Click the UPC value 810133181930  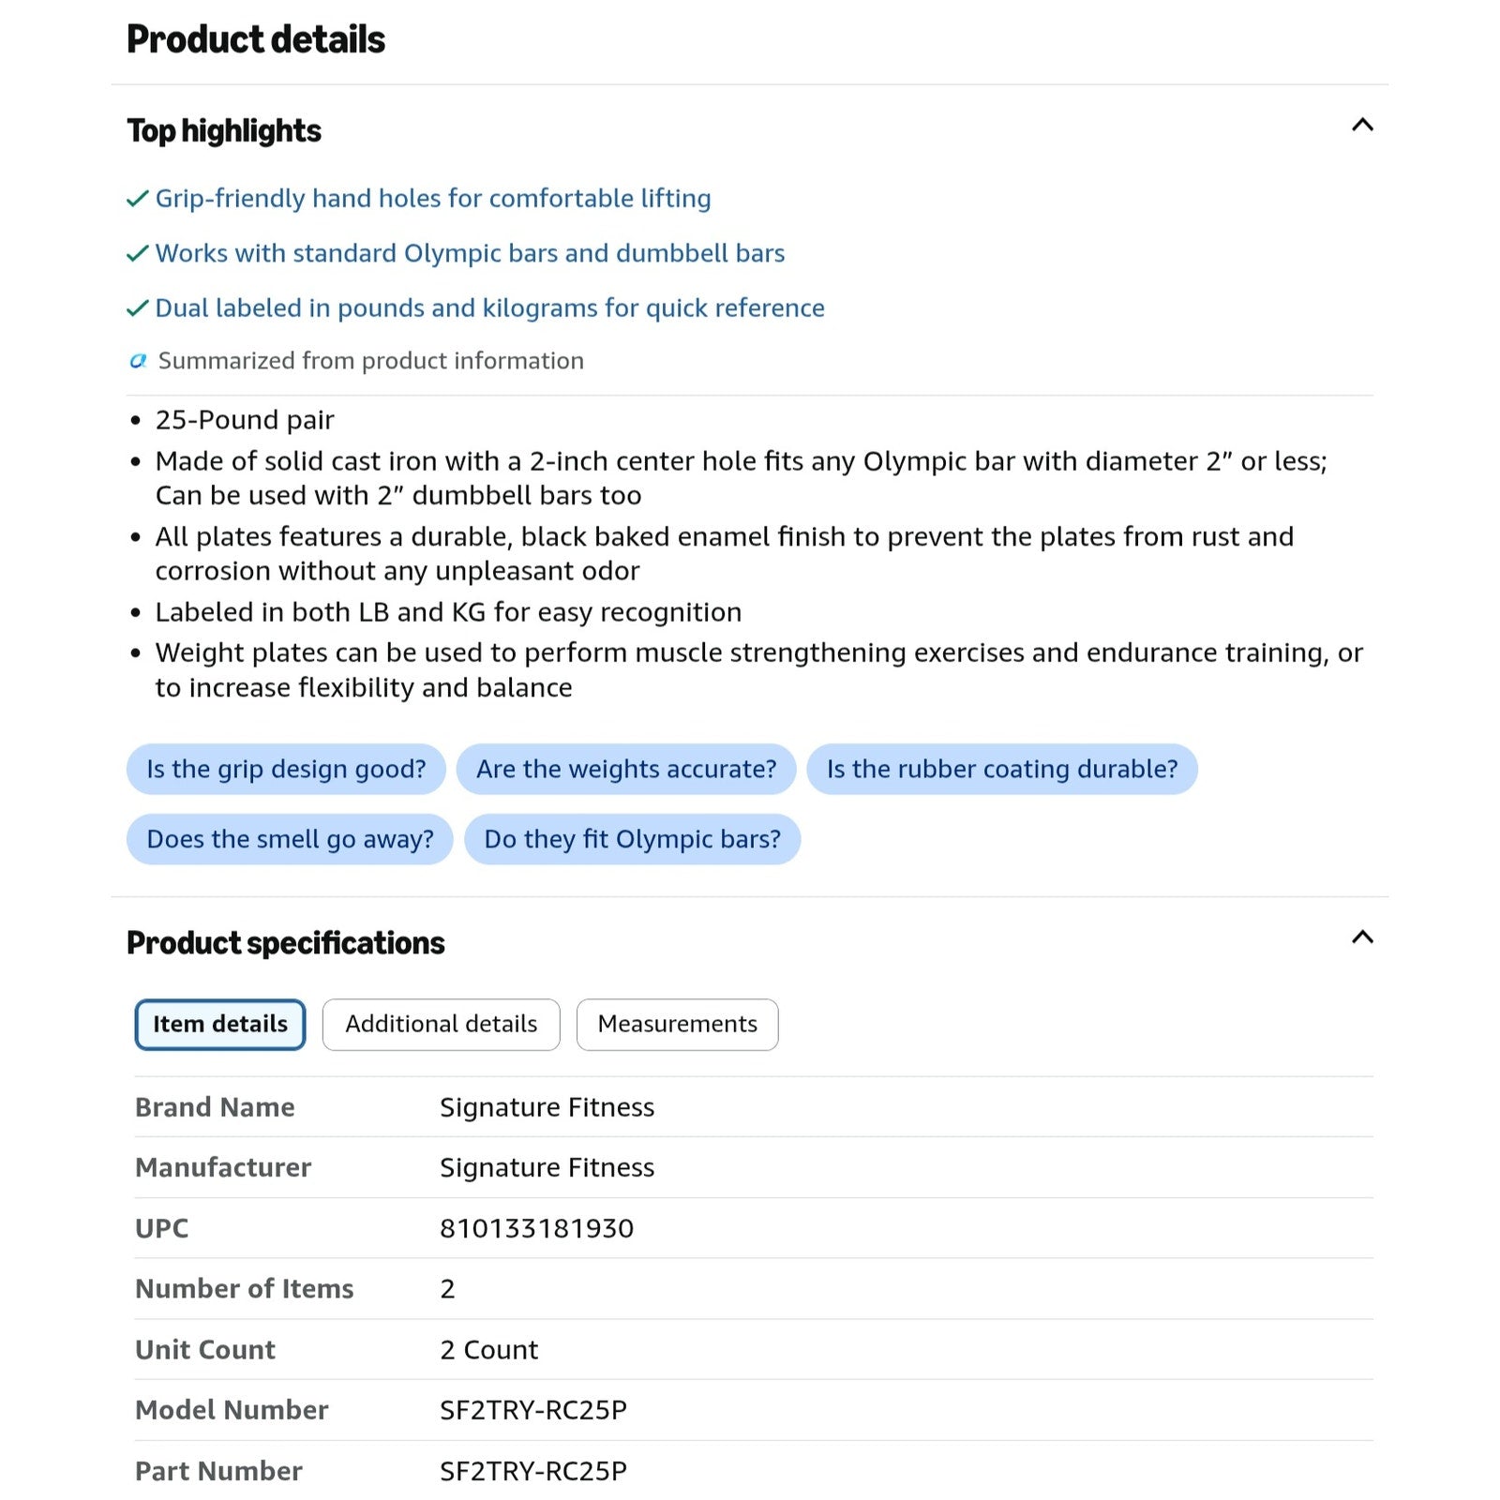coord(537,1228)
